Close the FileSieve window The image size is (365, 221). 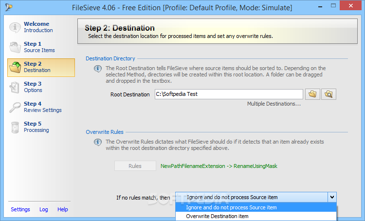click(351, 6)
